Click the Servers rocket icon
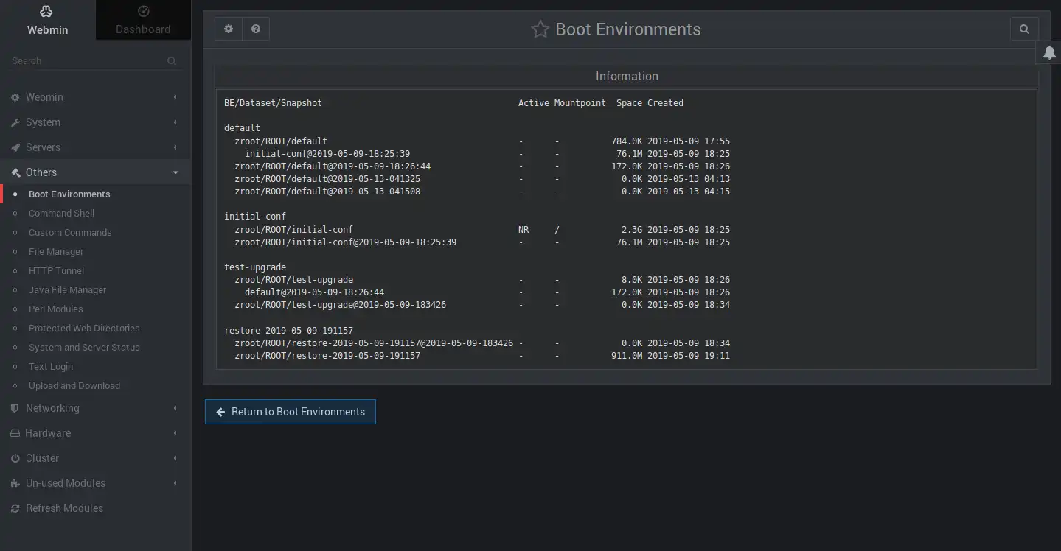The width and height of the screenshot is (1061, 551). 15,147
